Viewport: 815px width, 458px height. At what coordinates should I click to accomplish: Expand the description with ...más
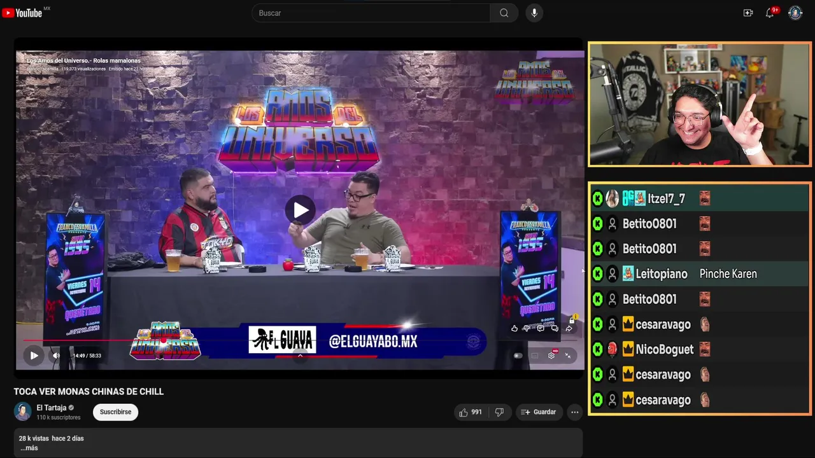pyautogui.click(x=29, y=448)
